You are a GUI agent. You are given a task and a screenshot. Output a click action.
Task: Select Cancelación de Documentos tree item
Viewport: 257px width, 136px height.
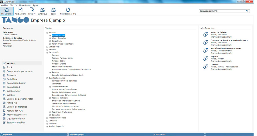point(64,104)
